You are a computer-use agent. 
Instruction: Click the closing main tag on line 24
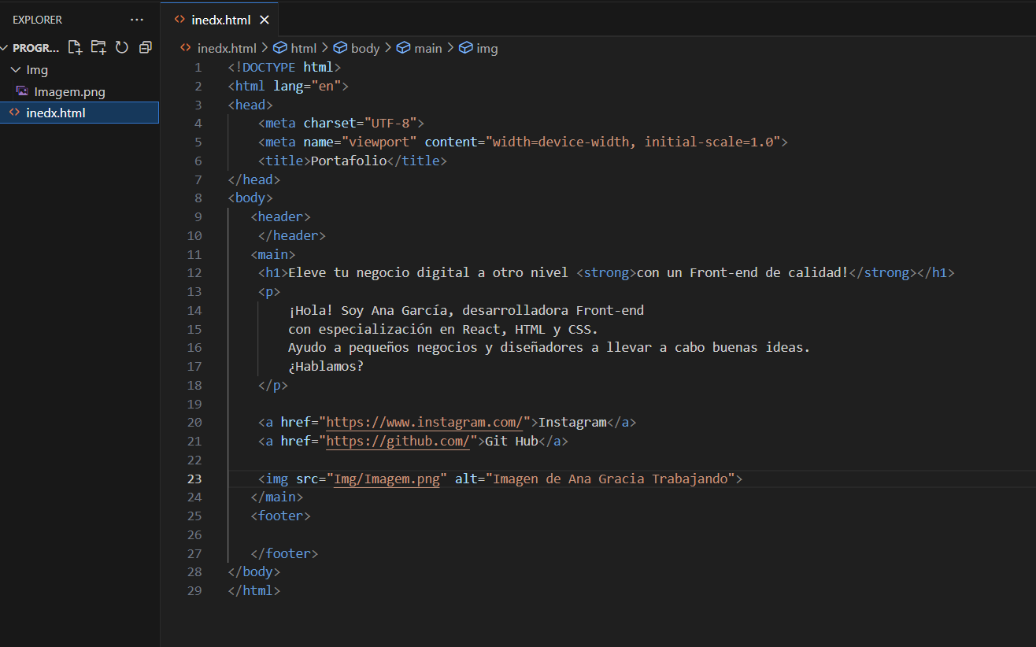pyautogui.click(x=276, y=497)
